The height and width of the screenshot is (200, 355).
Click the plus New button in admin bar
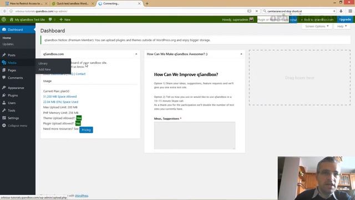[x=65, y=19]
